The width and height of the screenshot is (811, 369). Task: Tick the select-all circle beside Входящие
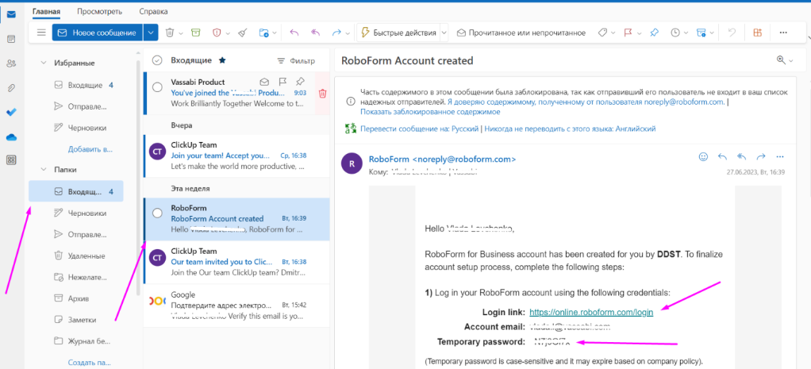pyautogui.click(x=157, y=60)
